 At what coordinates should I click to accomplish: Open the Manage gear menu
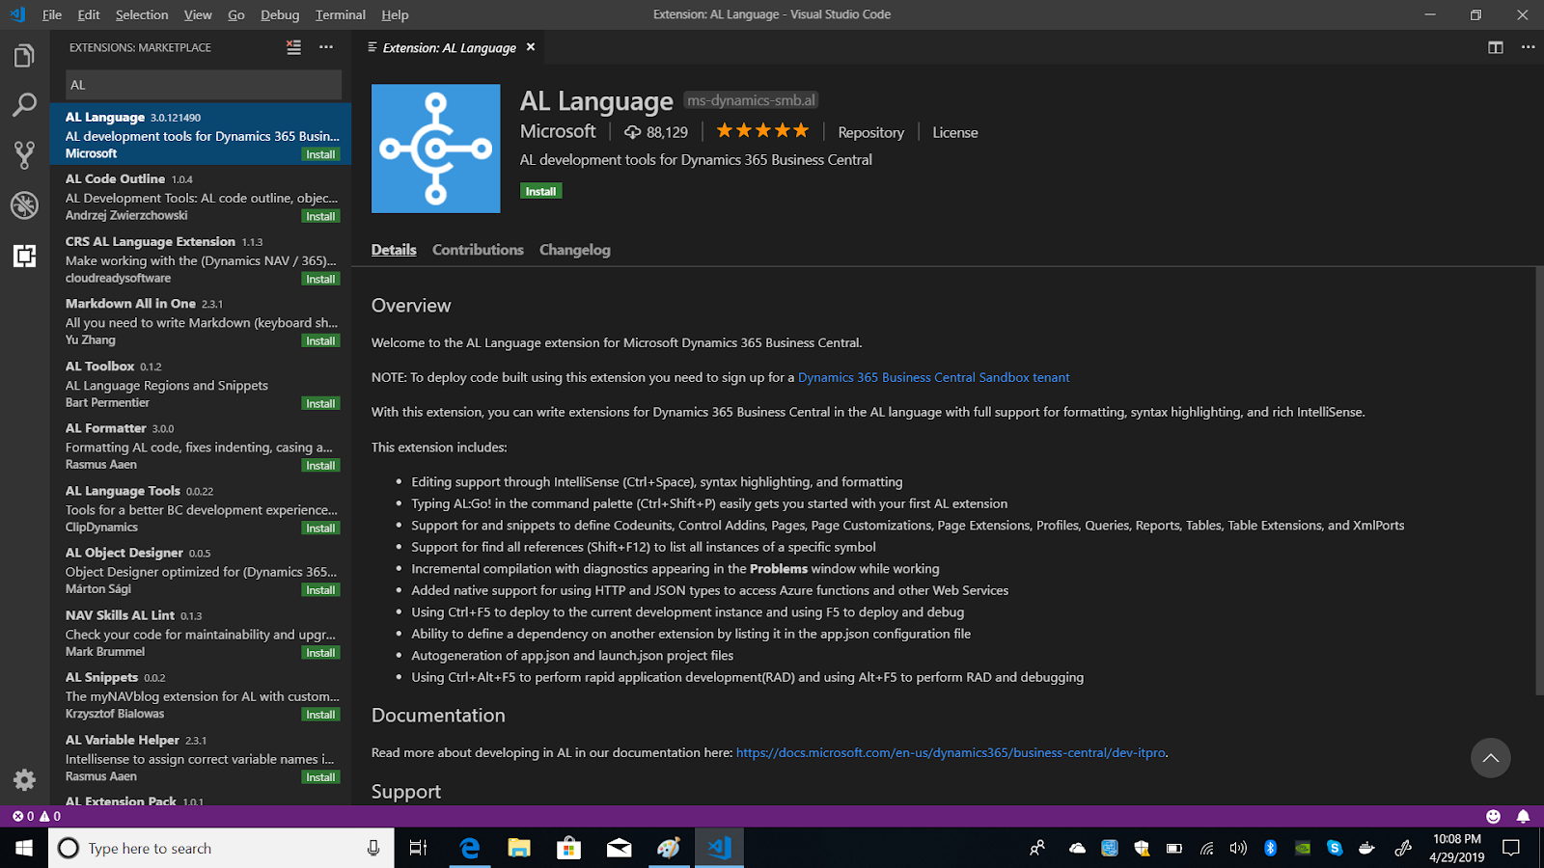click(24, 779)
